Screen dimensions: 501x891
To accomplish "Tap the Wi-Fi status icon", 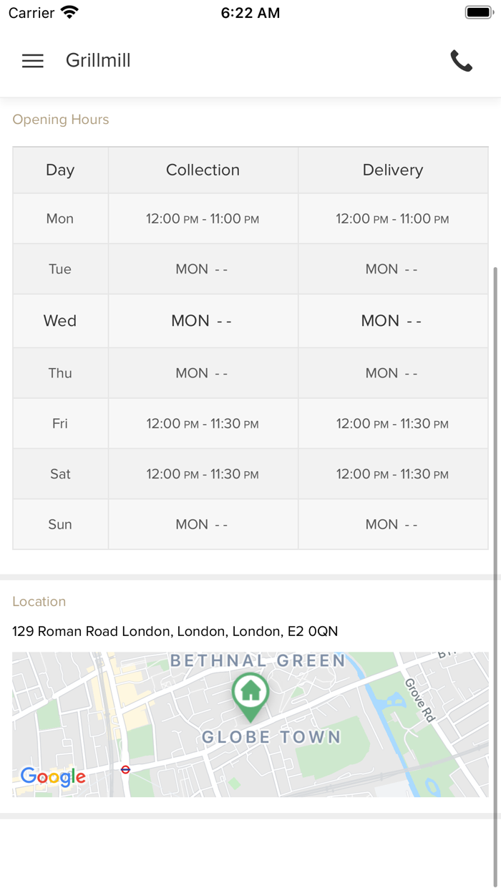I will 70,12.
